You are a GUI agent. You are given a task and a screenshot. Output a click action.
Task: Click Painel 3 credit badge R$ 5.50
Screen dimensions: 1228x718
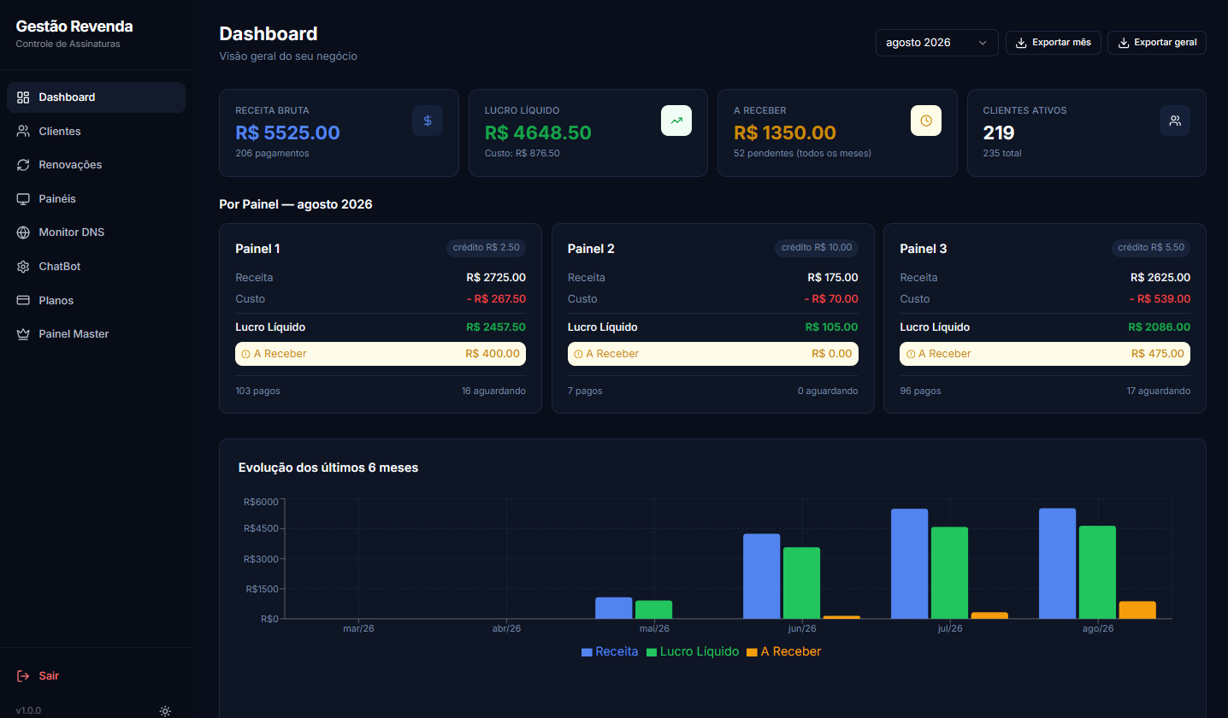(x=1151, y=248)
